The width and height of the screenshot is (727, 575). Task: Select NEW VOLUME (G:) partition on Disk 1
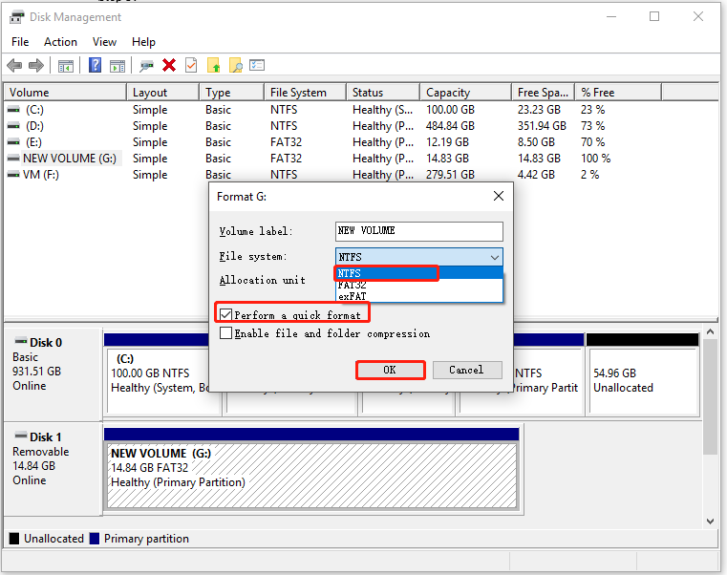click(x=311, y=476)
